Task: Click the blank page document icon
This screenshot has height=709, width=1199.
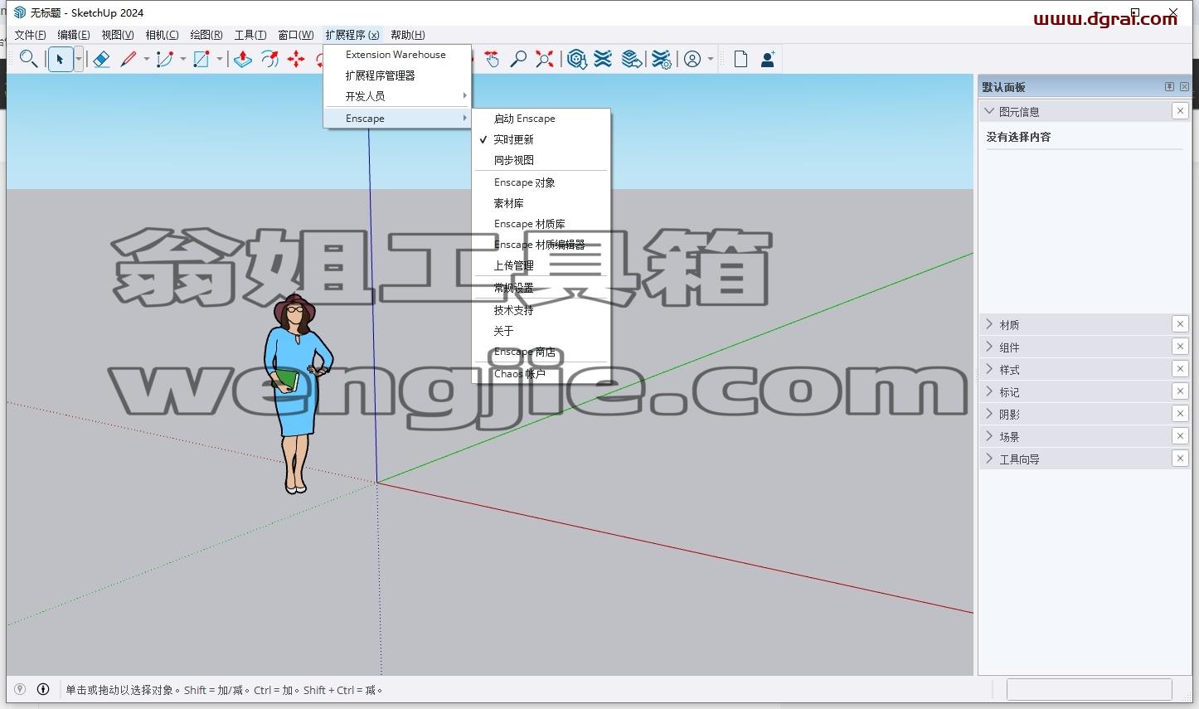Action: tap(741, 59)
